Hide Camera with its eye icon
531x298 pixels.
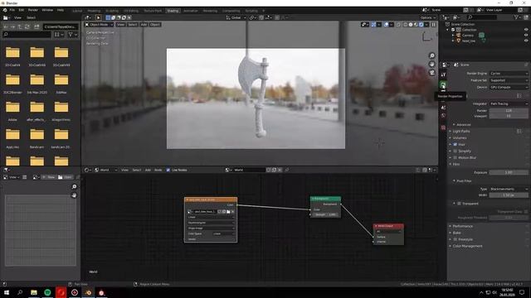[526, 35]
